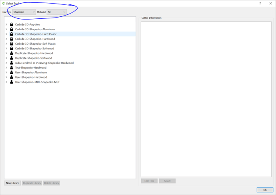Select Carbide 3D-Shapeoko-Softwood row text

click(x=34, y=48)
